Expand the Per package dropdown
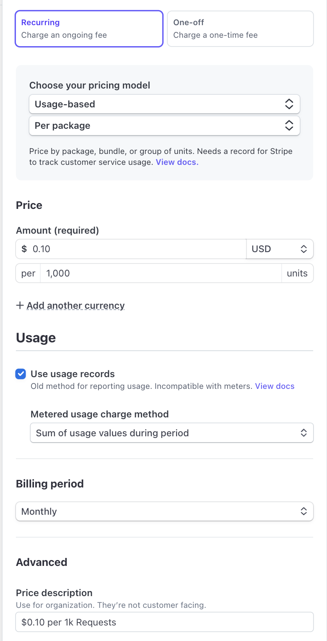The image size is (327, 641). tap(164, 125)
